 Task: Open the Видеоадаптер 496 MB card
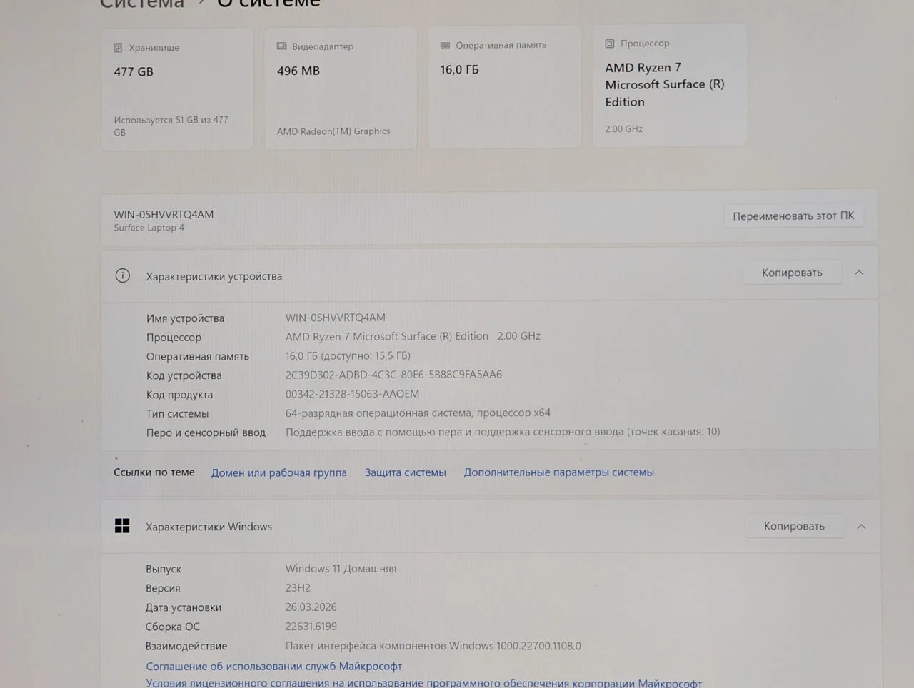[341, 88]
